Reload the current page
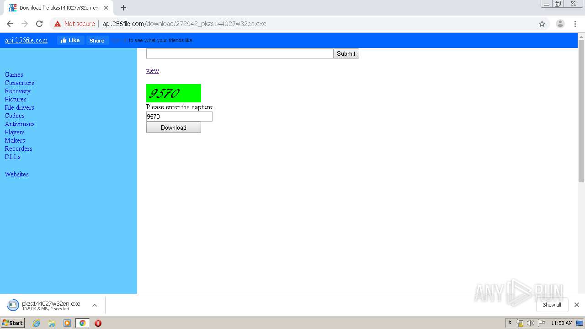585x329 pixels. (39, 24)
